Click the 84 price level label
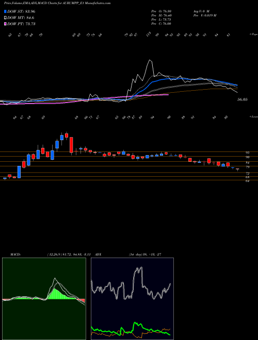The image size is (258, 340). (247, 163)
